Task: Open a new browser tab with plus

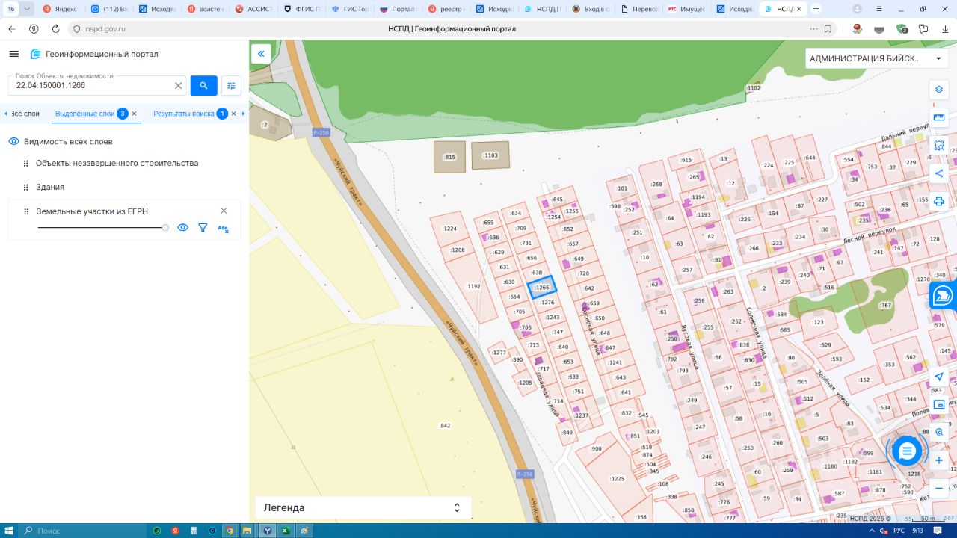Action: pyautogui.click(x=816, y=9)
